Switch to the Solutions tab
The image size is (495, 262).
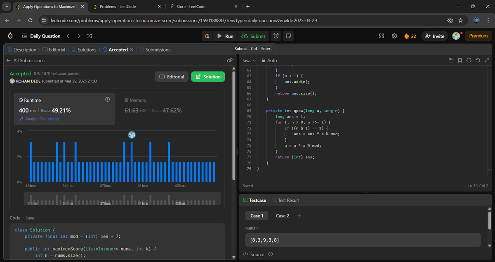click(84, 50)
